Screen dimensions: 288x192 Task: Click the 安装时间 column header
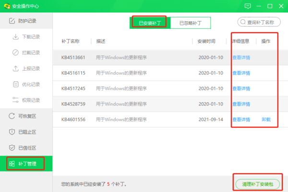point(207,41)
